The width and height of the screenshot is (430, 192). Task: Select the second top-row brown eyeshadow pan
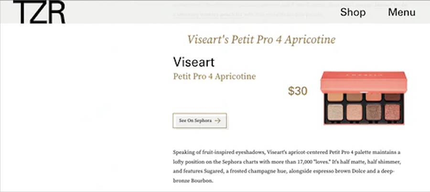click(354, 97)
